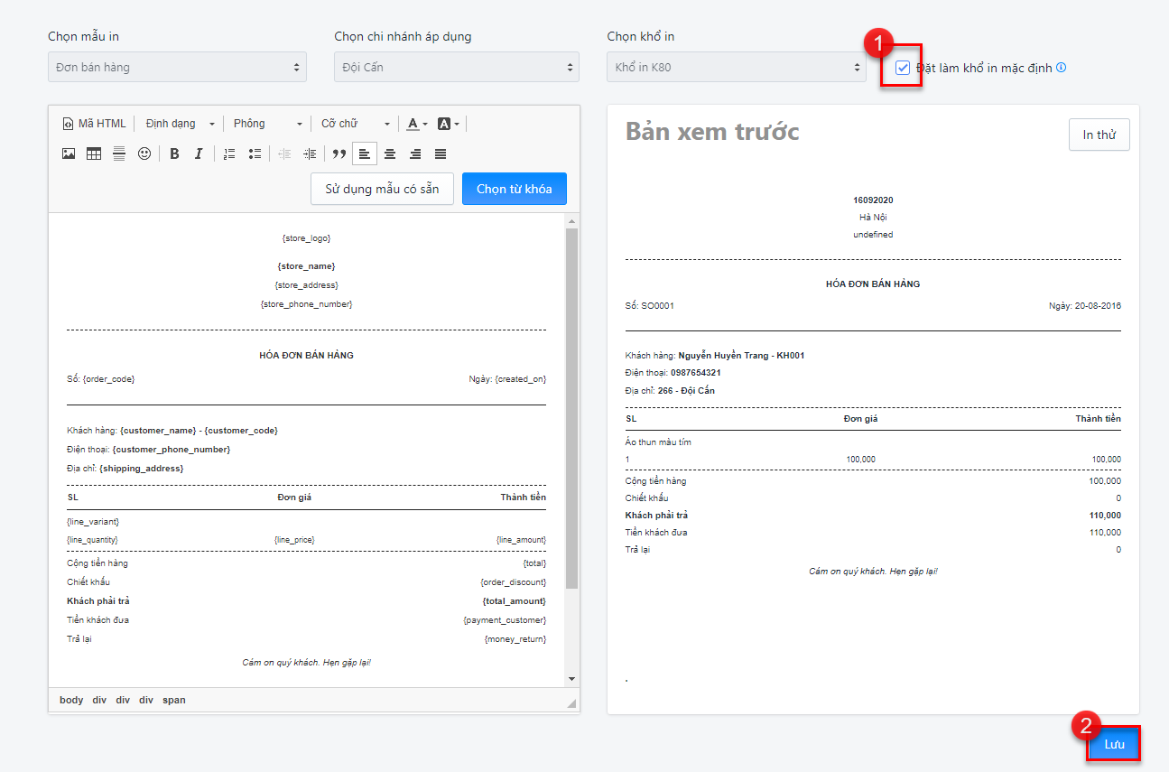The image size is (1169, 772).
Task: Open the smiley emoticon picker
Action: click(144, 153)
